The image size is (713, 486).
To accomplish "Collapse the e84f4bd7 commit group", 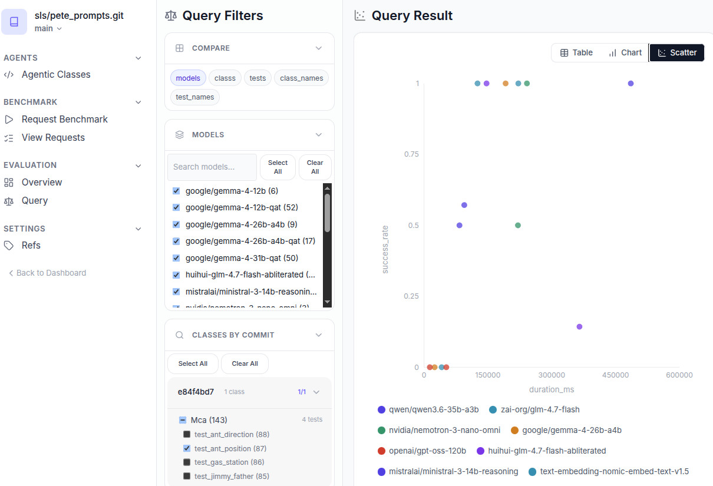I will coord(316,392).
